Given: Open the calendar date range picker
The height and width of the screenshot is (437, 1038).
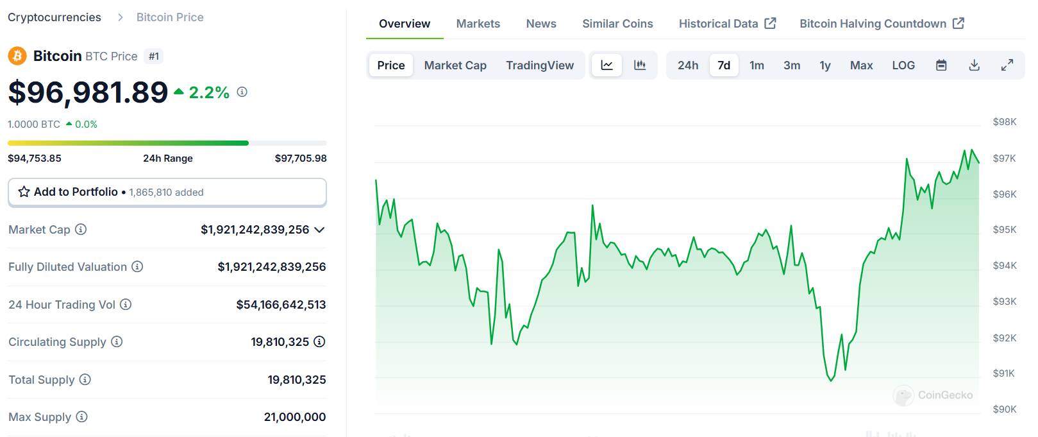Looking at the screenshot, I should [x=941, y=65].
